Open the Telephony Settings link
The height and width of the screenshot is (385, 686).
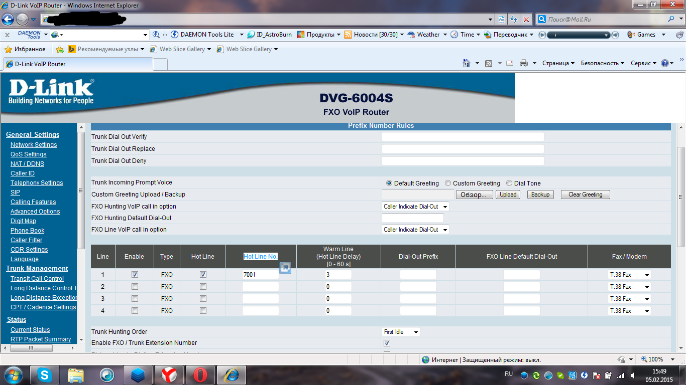pyautogui.click(x=37, y=183)
